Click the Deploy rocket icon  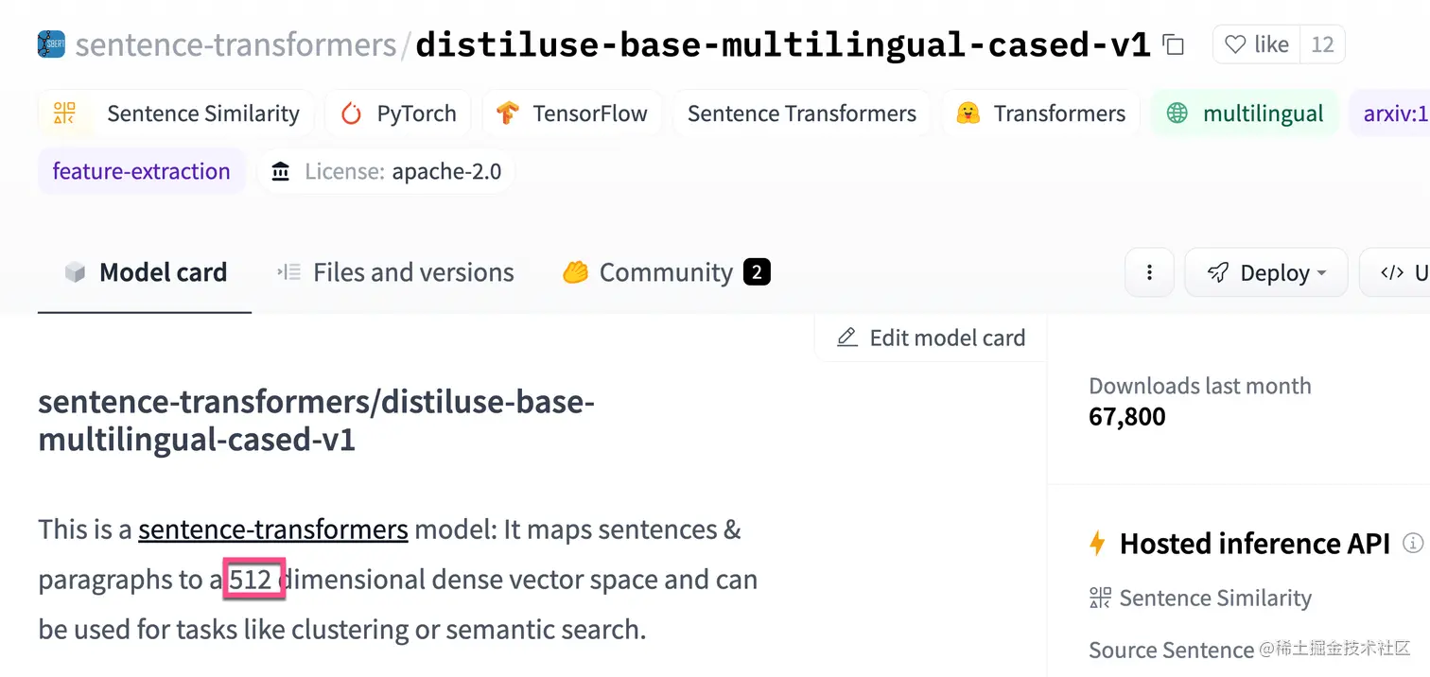coord(1217,272)
